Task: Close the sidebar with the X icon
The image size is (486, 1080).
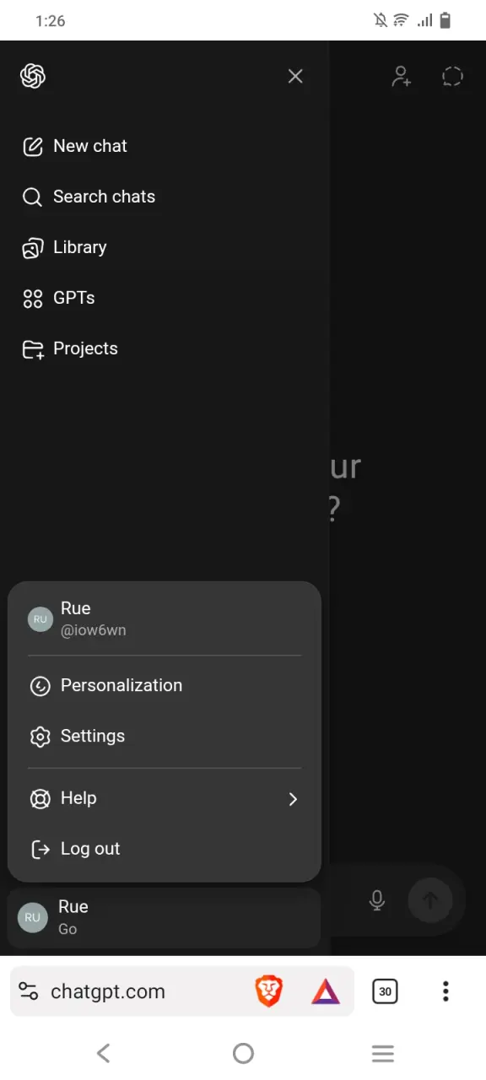Action: point(295,76)
